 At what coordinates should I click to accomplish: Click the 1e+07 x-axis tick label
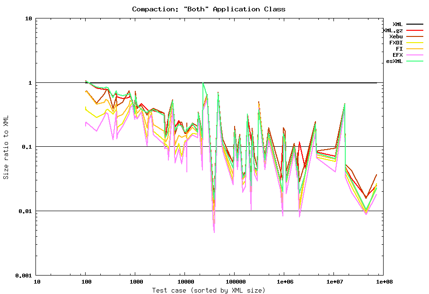(333, 282)
